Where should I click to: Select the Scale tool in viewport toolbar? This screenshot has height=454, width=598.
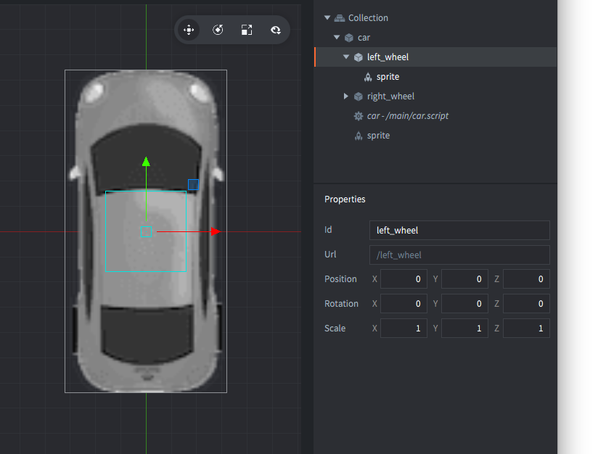tap(247, 30)
